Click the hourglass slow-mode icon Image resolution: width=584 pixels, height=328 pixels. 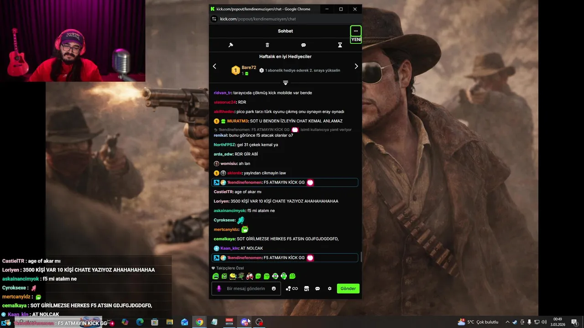click(340, 45)
